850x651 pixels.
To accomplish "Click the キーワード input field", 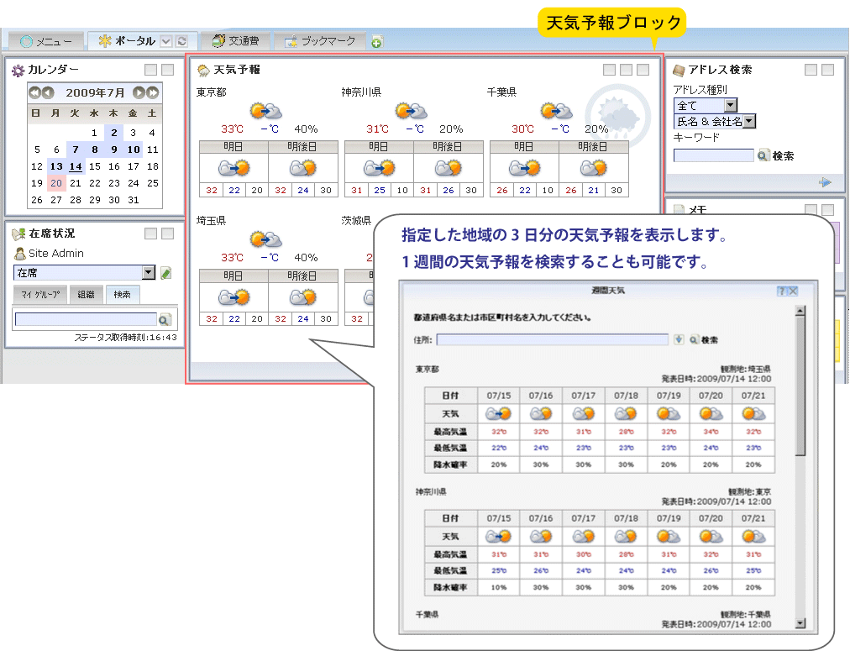I will 713,155.
